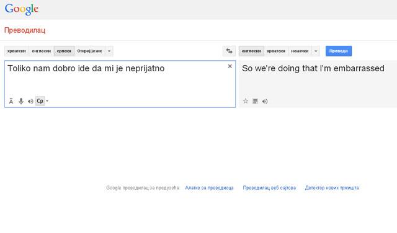Clear source text with the X icon
The width and height of the screenshot is (397, 233).
[230, 66]
